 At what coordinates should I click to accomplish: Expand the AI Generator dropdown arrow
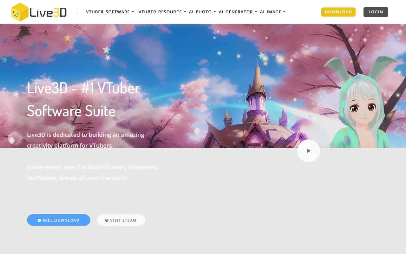tap(256, 12)
